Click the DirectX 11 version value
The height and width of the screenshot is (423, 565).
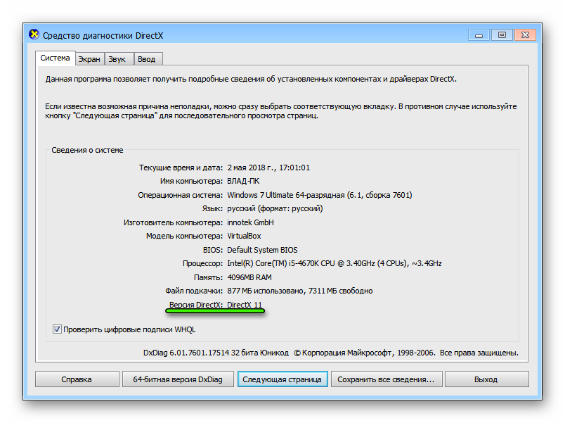click(245, 305)
